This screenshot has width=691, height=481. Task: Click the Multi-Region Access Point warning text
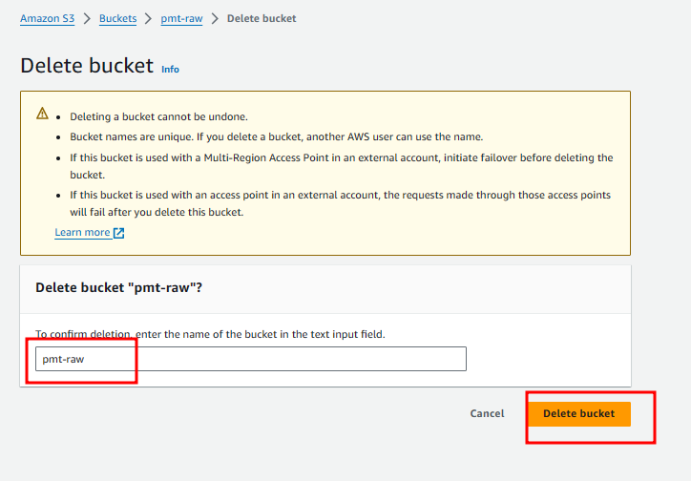tap(342, 166)
